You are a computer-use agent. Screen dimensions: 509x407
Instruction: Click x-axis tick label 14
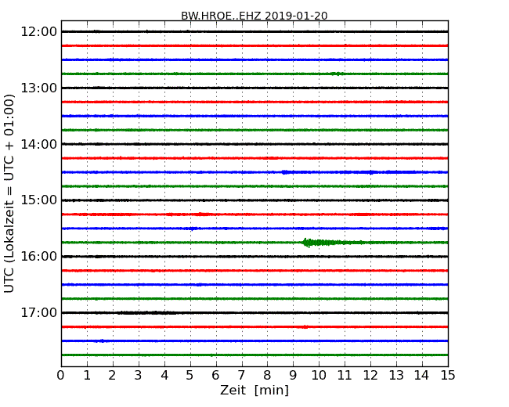[x=422, y=376]
